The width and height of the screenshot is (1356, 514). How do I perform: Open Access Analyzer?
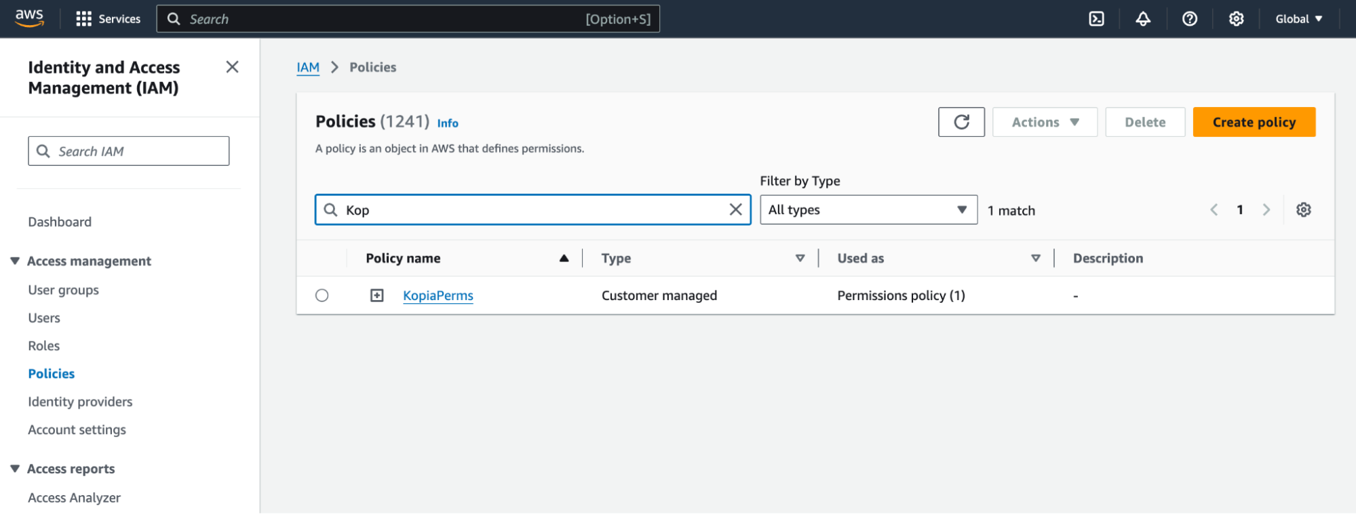(75, 498)
